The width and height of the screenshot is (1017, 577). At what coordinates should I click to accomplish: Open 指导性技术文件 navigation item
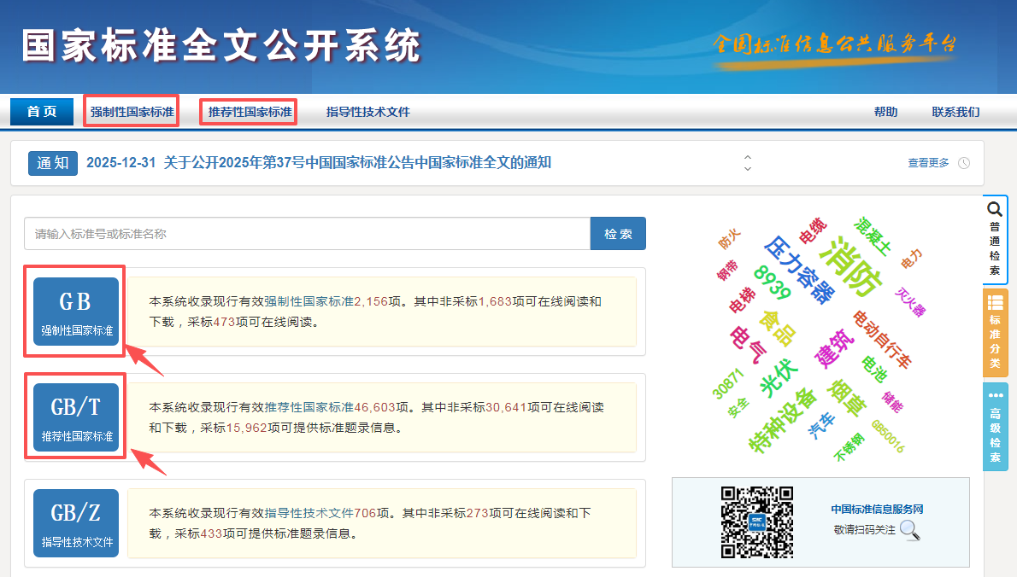[x=368, y=112]
